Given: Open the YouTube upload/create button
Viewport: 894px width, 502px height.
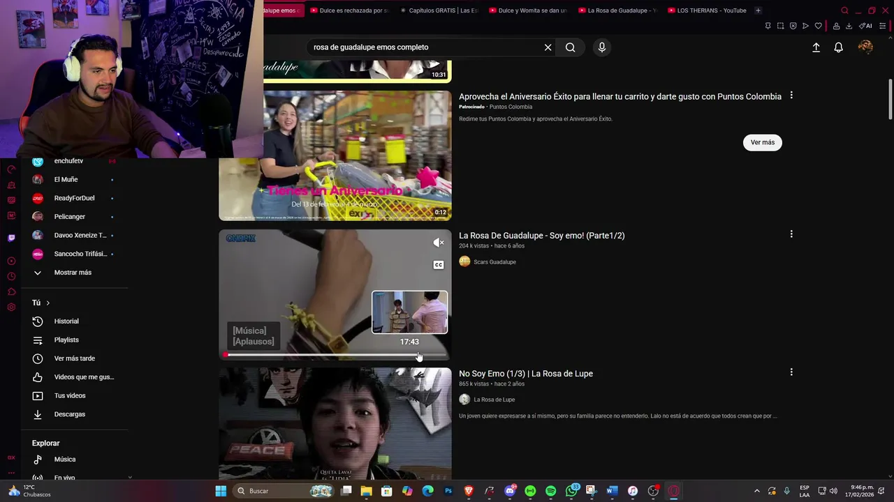Looking at the screenshot, I should point(816,47).
